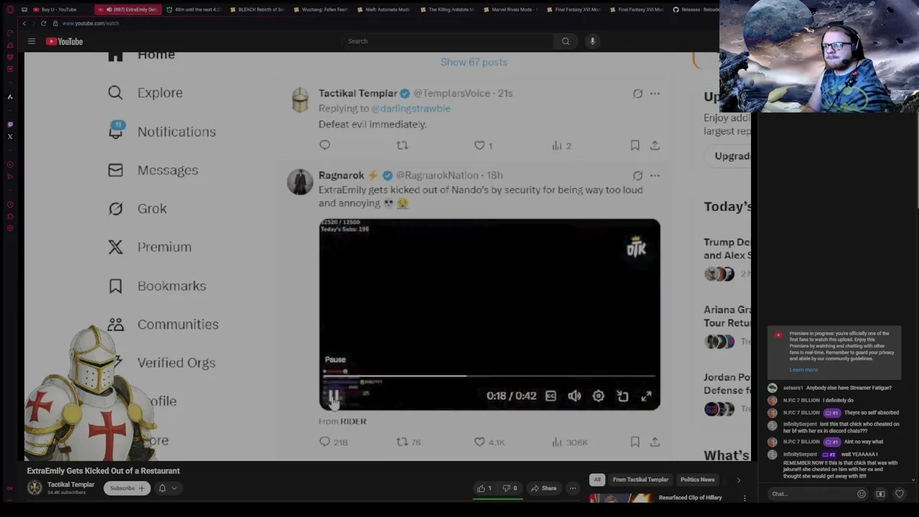Open Tactikal Templar channel avatar
919x517 pixels.
(x=34, y=488)
